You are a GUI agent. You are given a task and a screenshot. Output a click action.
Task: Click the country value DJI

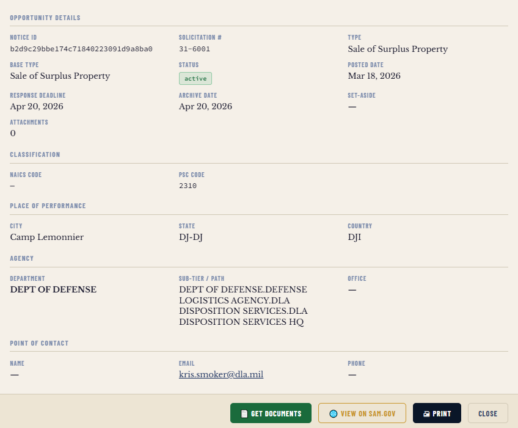[354, 237]
